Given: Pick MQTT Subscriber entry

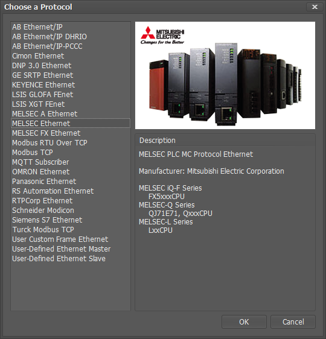Looking at the screenshot, I should click(x=71, y=162).
